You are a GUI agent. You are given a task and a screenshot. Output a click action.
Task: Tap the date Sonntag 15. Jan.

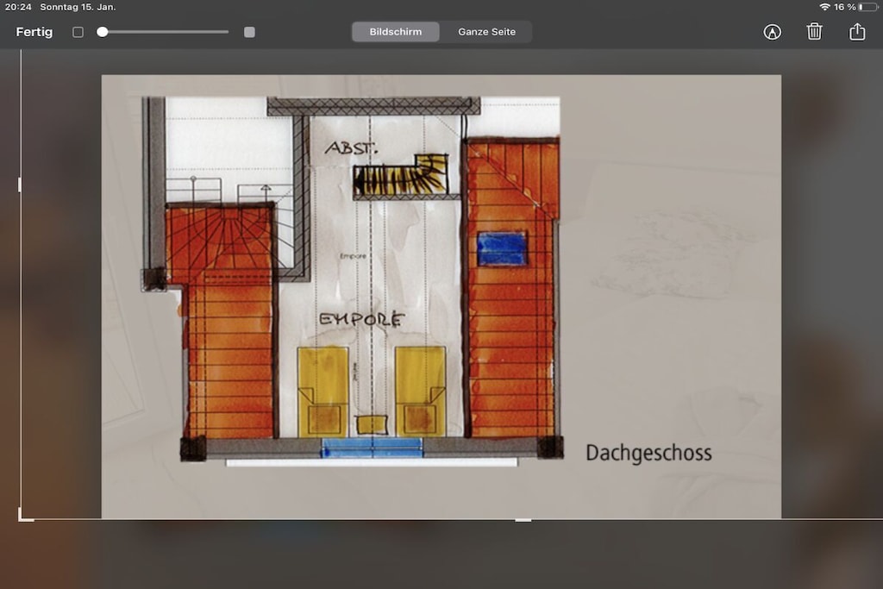pyautogui.click(x=78, y=7)
